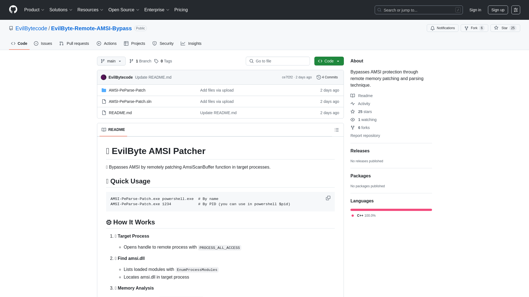Open the Activity pulse link

(360, 104)
